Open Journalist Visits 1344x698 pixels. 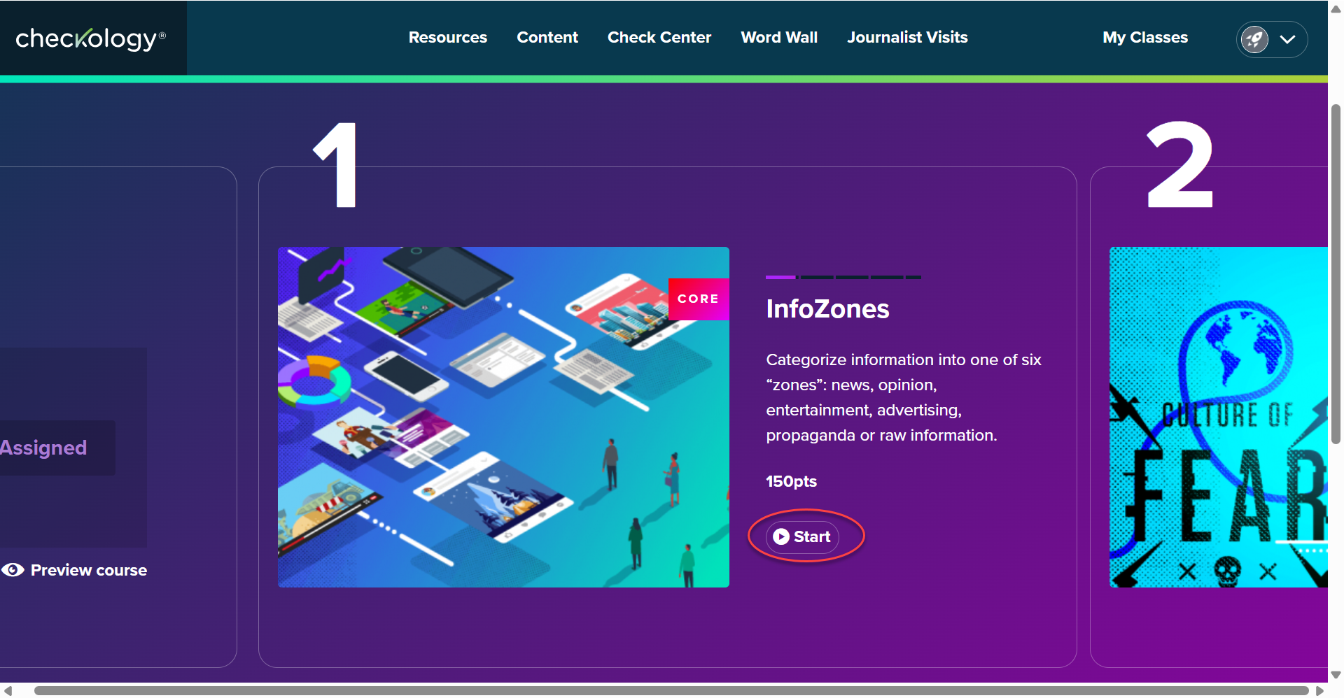[x=907, y=38]
